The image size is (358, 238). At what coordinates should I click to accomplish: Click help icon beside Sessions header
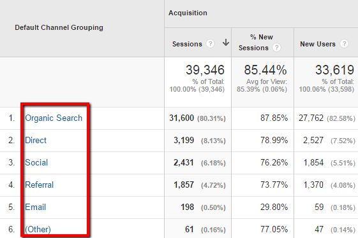tap(210, 43)
